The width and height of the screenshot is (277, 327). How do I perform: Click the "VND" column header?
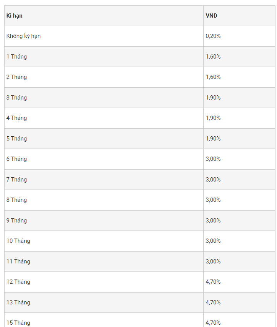(x=211, y=16)
